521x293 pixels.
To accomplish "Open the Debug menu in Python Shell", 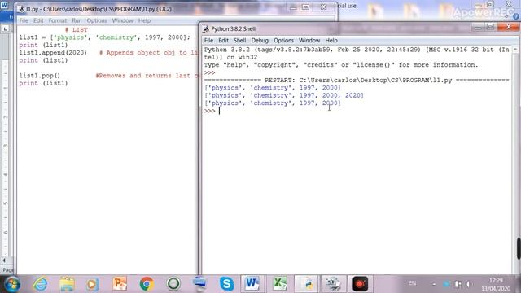I will pos(260,40).
